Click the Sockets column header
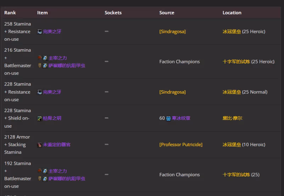 (x=113, y=13)
